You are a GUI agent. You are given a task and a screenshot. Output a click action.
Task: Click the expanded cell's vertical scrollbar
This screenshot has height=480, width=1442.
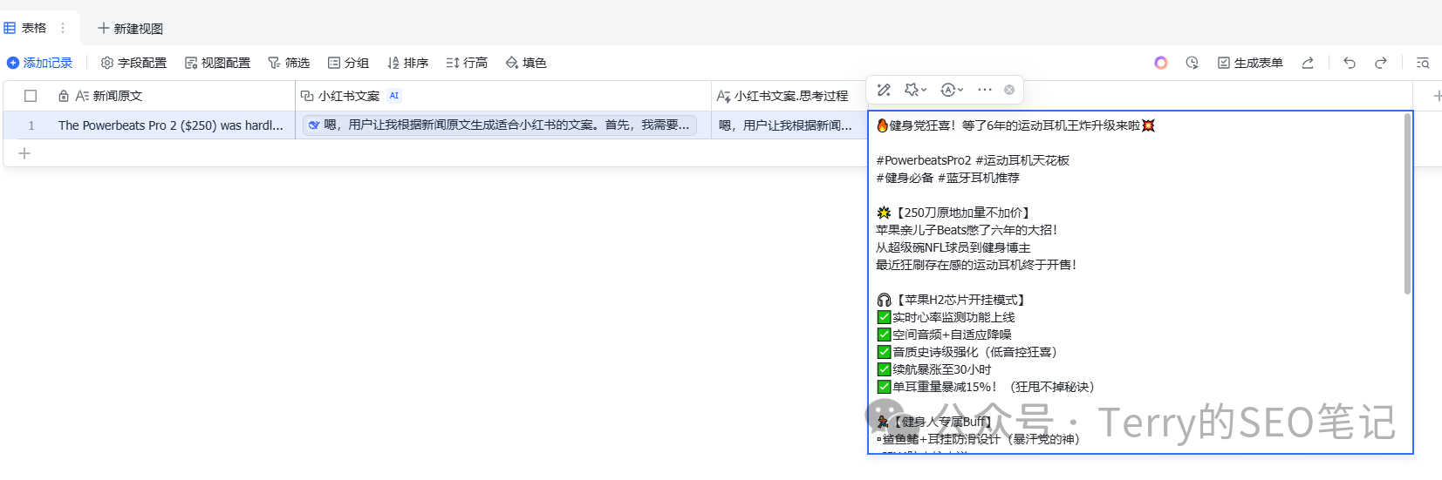(x=1406, y=206)
